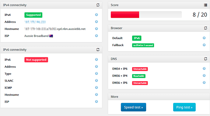This screenshot has height=116, width=210.
Task: Refresh the IPv4 connectivity panel
Action: pyautogui.click(x=98, y=5)
